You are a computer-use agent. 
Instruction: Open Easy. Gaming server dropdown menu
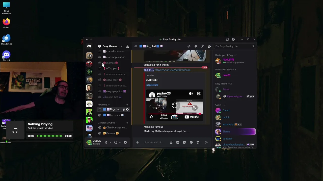[x=111, y=46]
